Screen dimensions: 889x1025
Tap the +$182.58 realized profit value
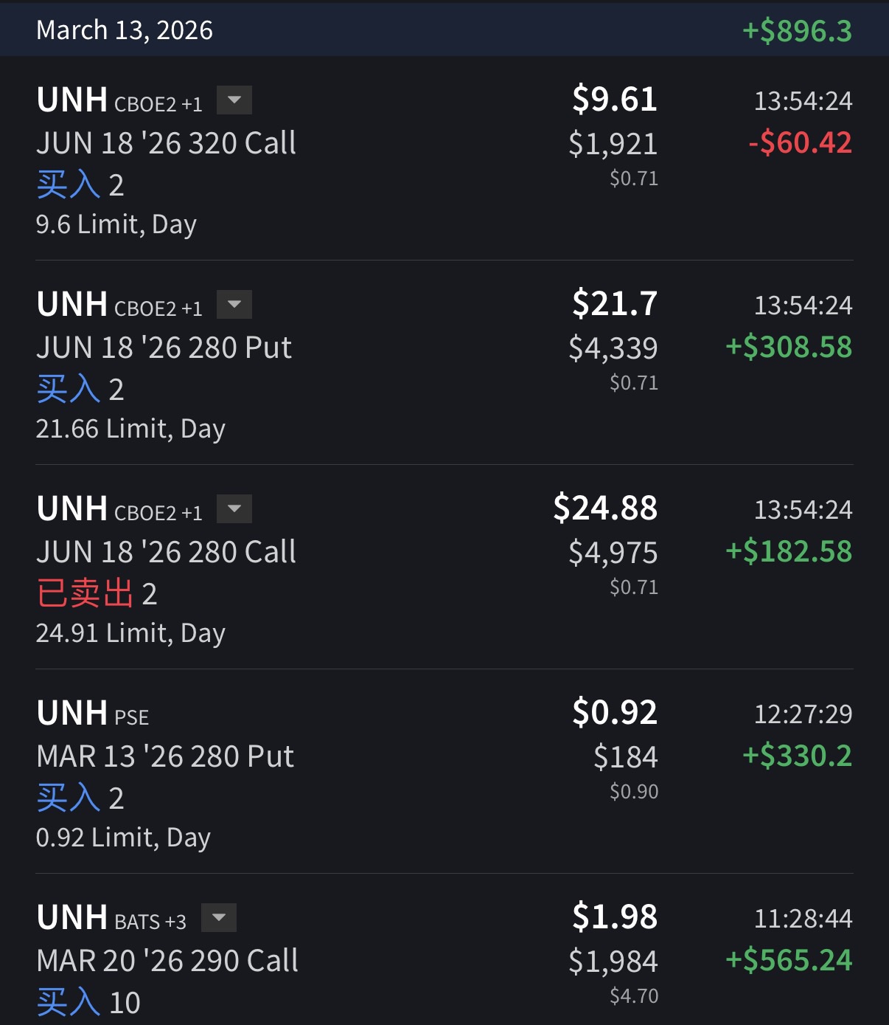tap(789, 551)
